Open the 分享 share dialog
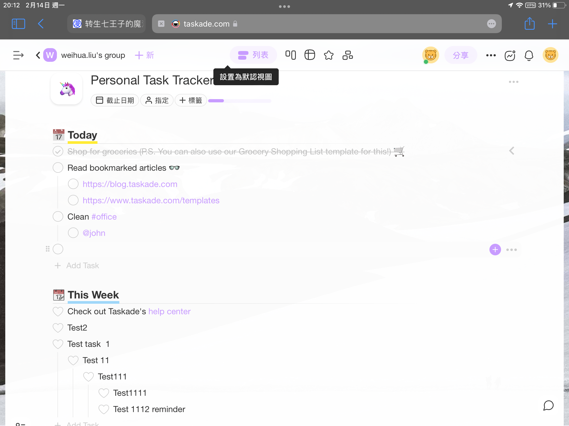This screenshot has height=426, width=569. pyautogui.click(x=461, y=55)
